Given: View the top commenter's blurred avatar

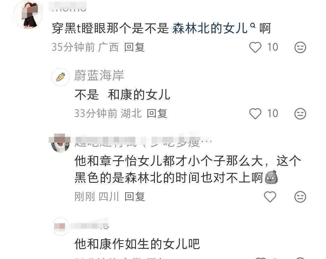Looking at the screenshot, I should tap(28, 14).
